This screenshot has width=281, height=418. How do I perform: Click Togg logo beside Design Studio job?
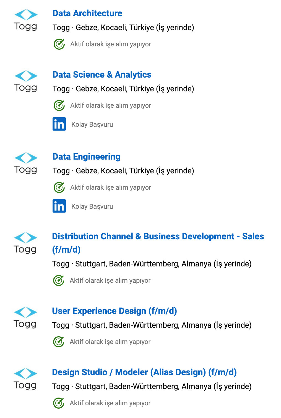[x=25, y=379]
